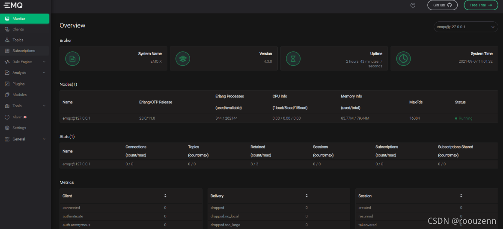The height and width of the screenshot is (229, 503).
Task: Click the dropped.no_local metric row
Action: [x=279, y=216]
